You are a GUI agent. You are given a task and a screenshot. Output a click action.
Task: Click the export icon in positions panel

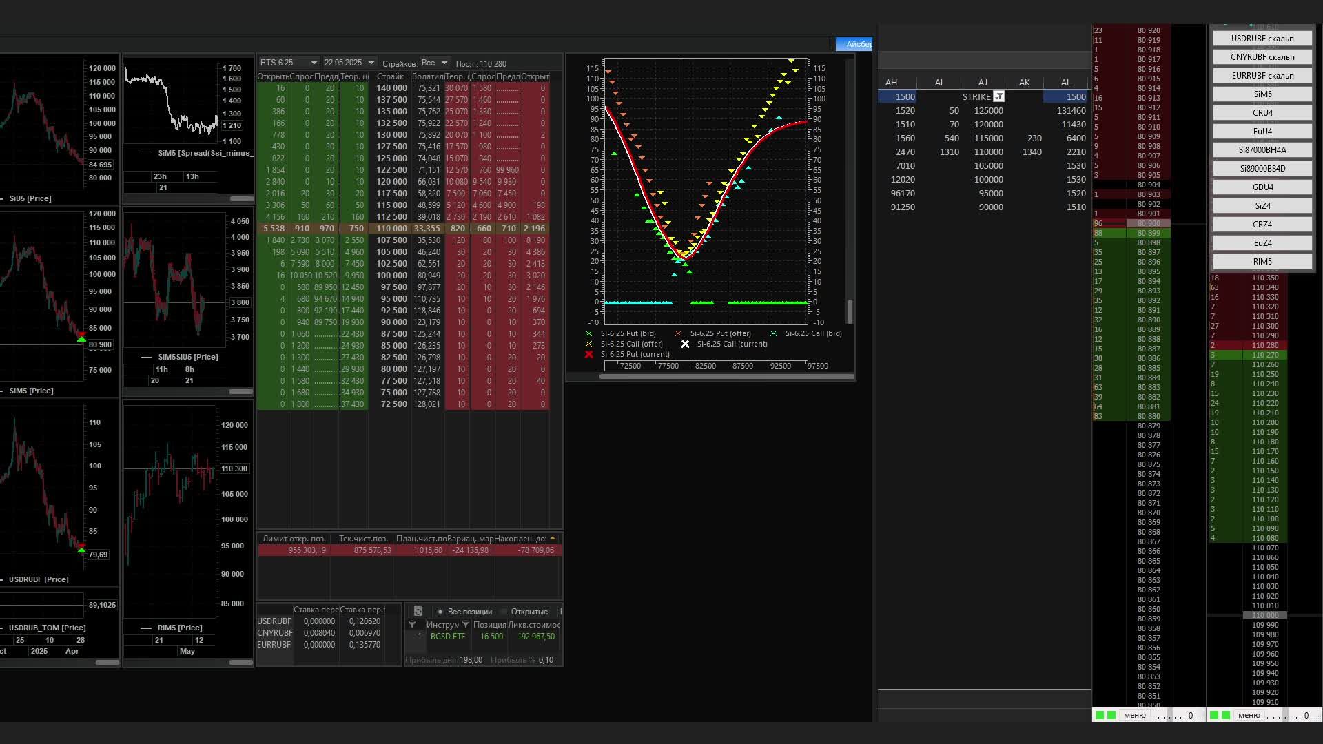click(x=418, y=611)
